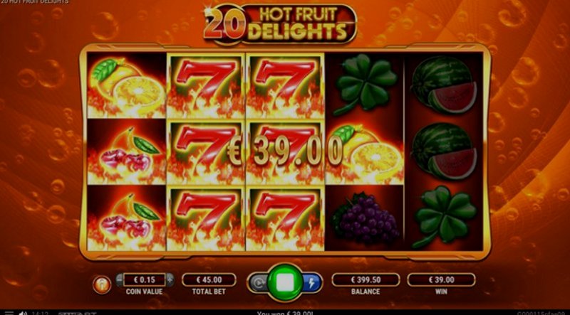Click the top watermelon on fifth reel
The width and height of the screenshot is (570, 315).
[444, 85]
